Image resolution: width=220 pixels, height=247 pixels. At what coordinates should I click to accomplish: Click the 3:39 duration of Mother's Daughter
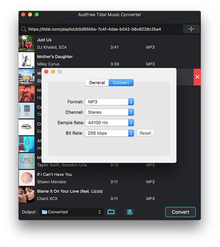pos(115,64)
